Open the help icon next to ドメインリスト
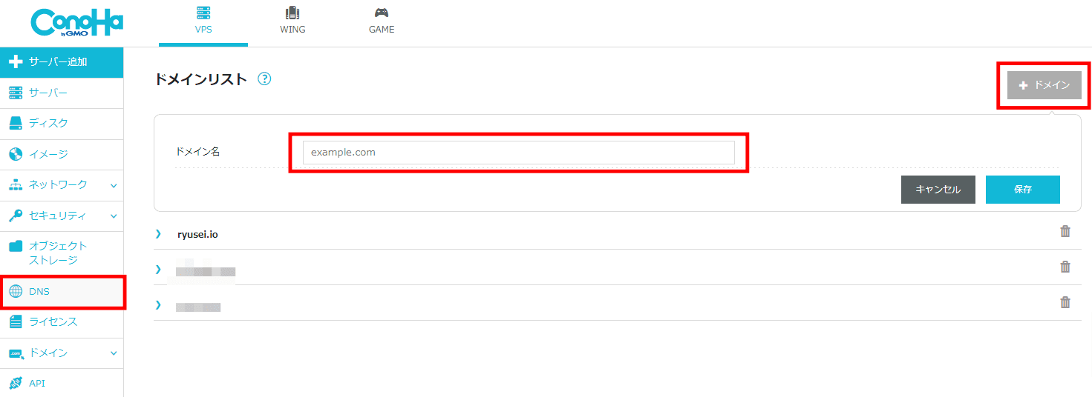 click(x=264, y=79)
